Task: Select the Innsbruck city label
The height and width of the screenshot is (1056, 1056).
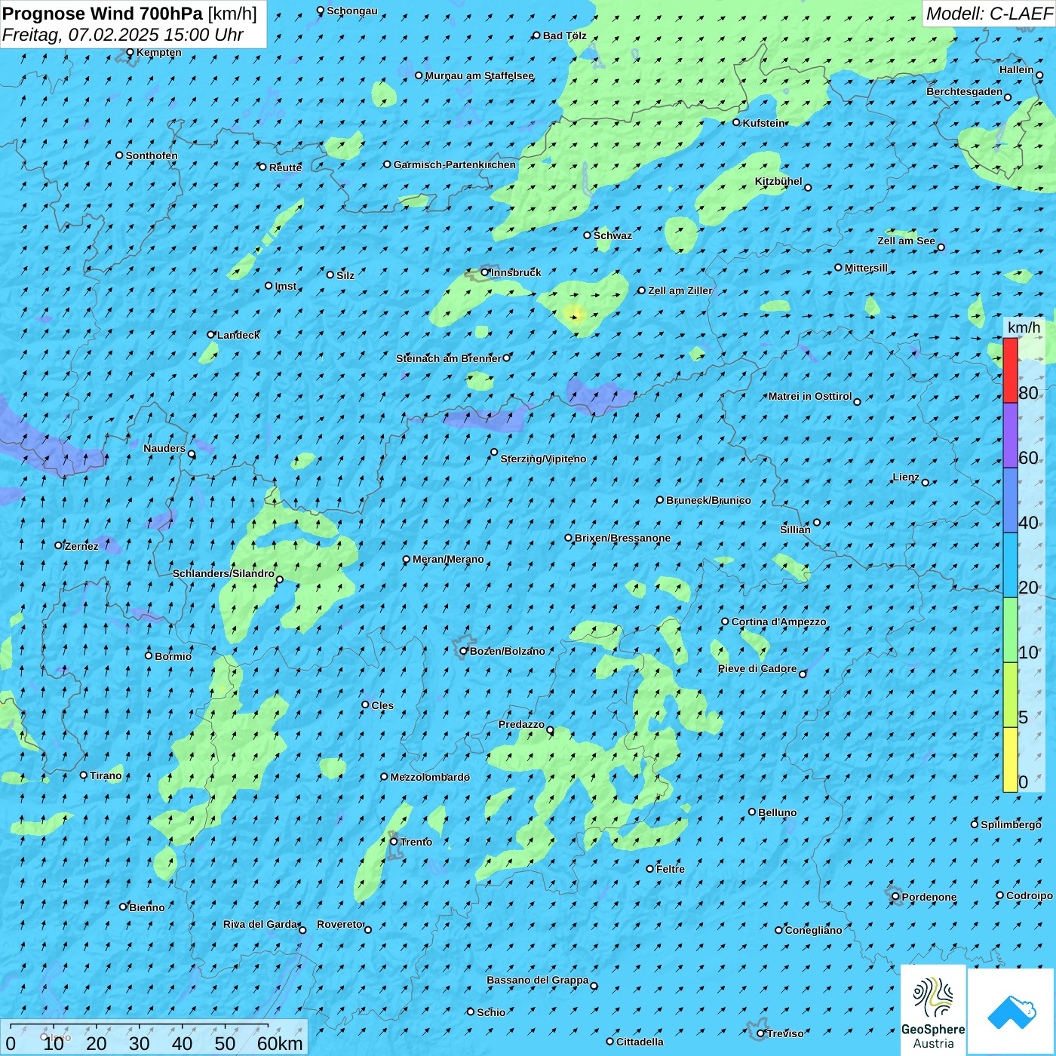Action: [516, 272]
